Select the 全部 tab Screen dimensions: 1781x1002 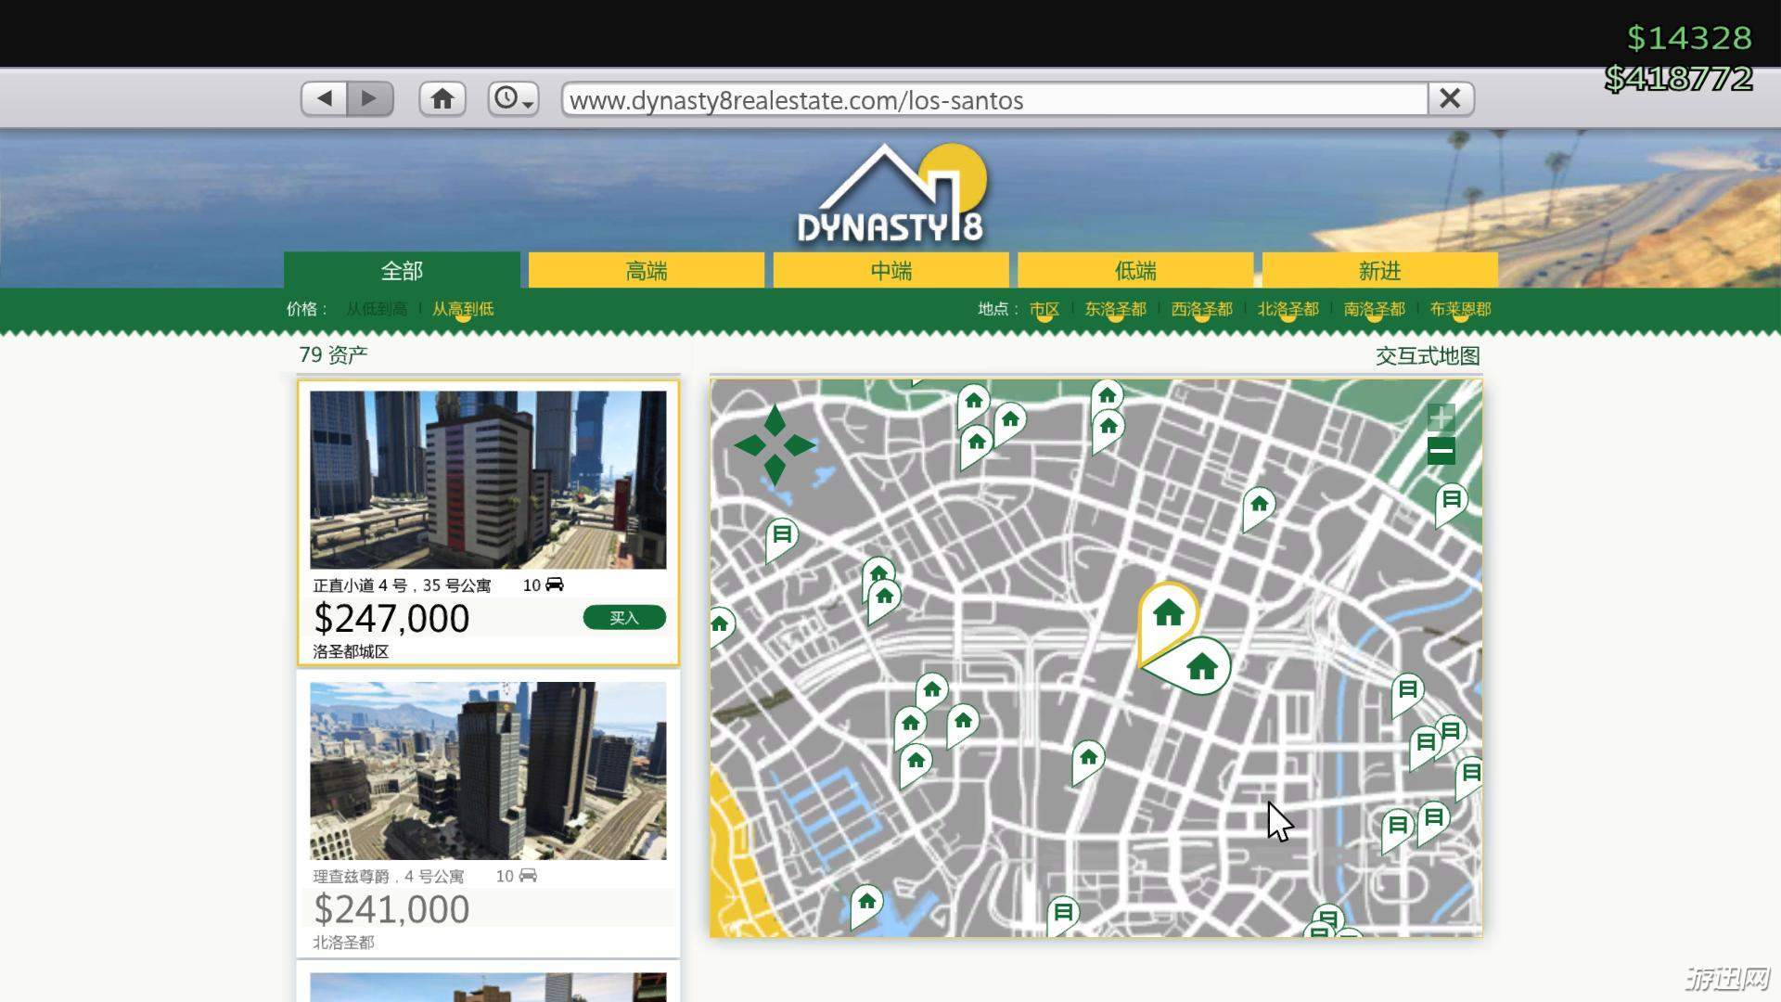[402, 270]
